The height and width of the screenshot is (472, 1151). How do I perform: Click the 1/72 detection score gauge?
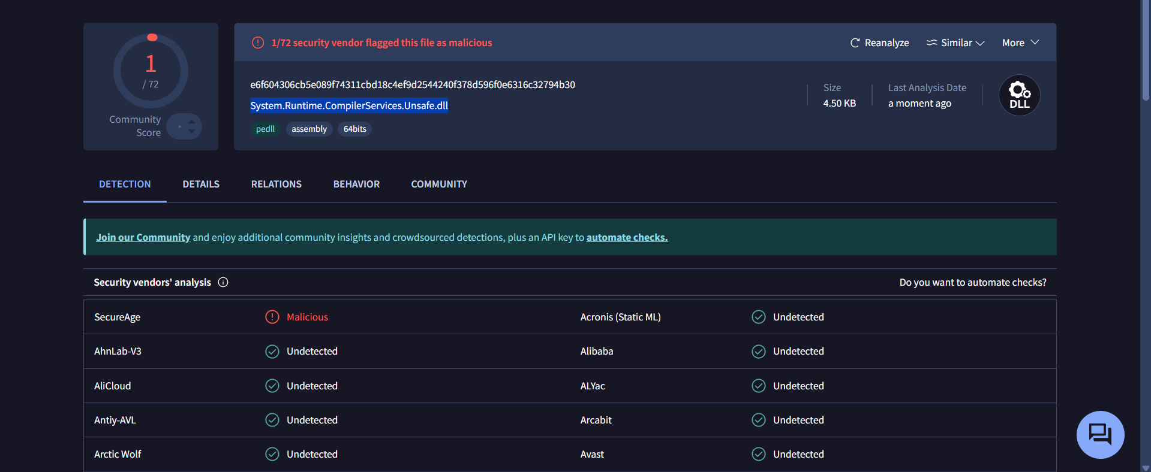tap(151, 71)
